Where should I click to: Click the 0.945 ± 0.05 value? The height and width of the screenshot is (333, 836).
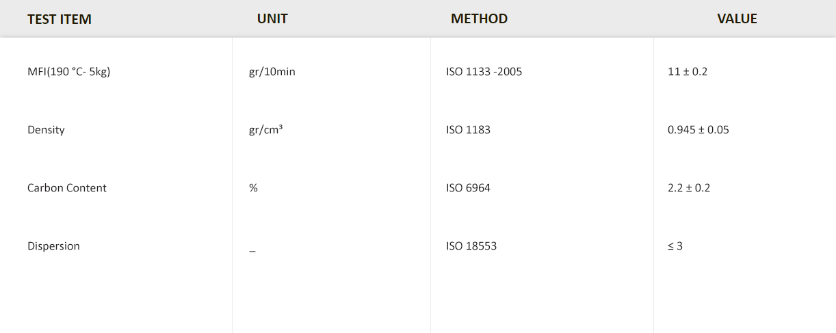[x=698, y=129]
